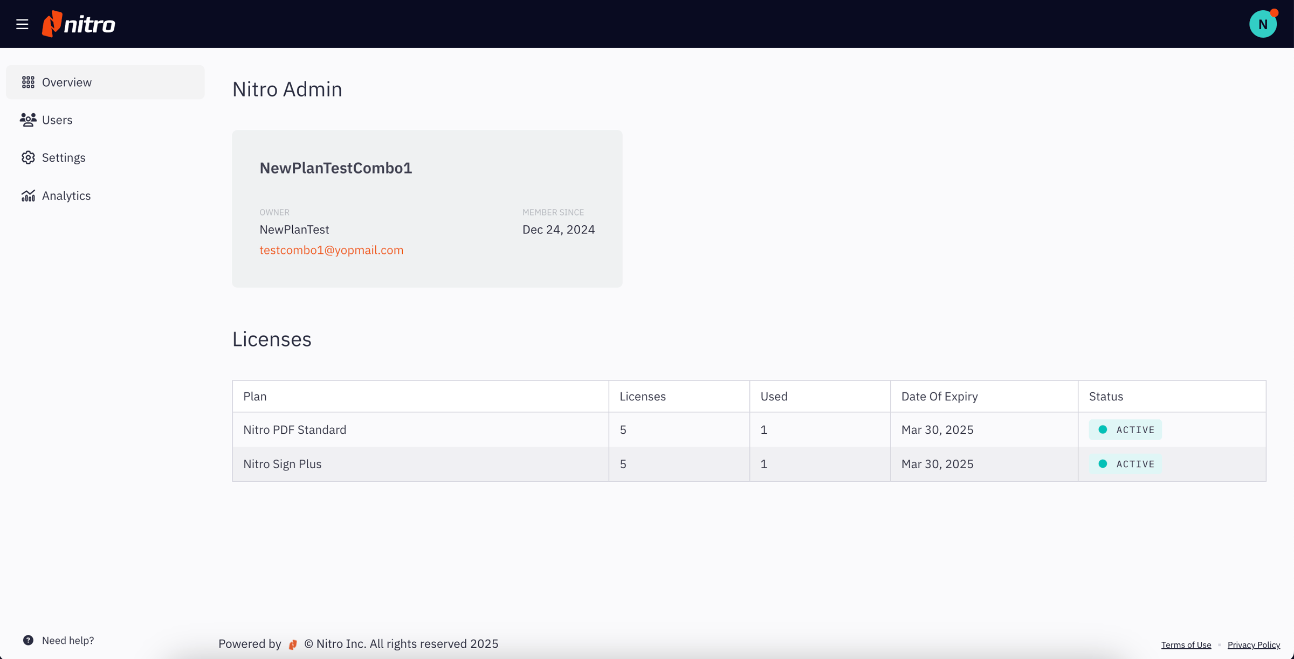Click the Need help question icon
Viewport: 1294px width, 659px height.
[28, 640]
